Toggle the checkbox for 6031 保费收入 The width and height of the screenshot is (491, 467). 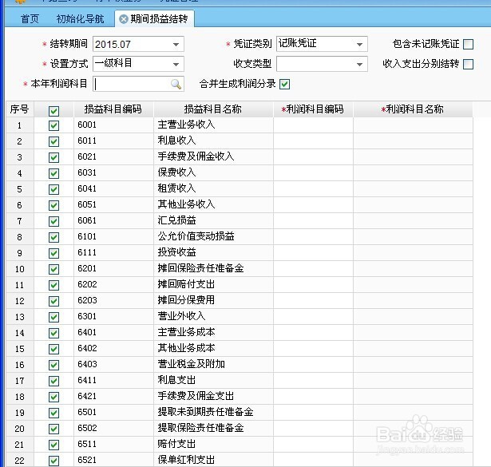(53, 173)
